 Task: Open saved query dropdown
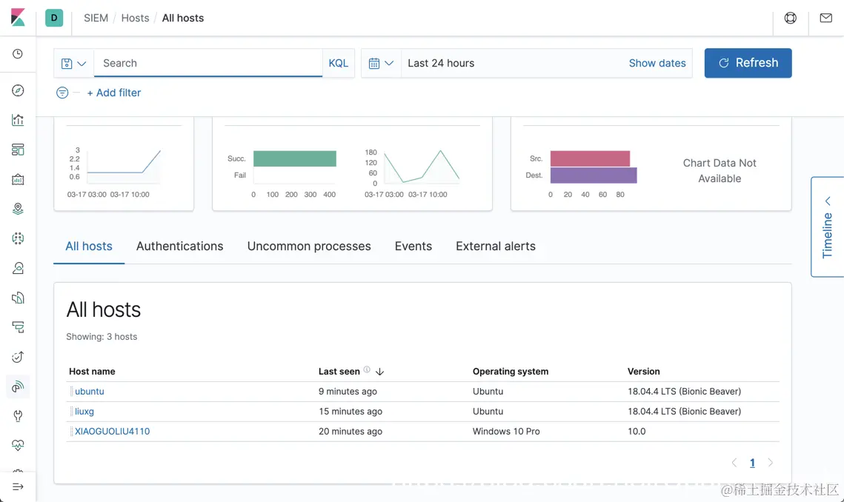[74, 64]
